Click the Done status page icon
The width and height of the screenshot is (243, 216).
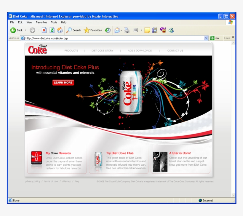10,200
